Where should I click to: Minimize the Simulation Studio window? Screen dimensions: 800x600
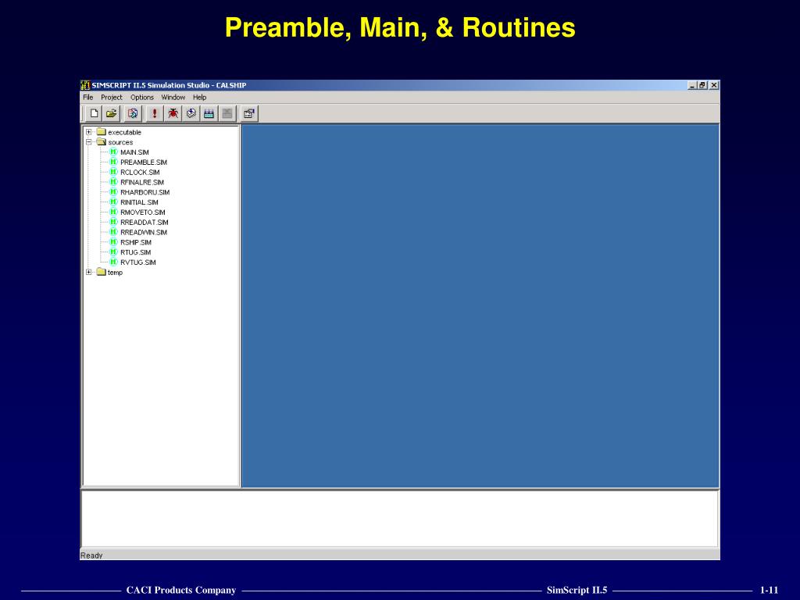pyautogui.click(x=692, y=85)
